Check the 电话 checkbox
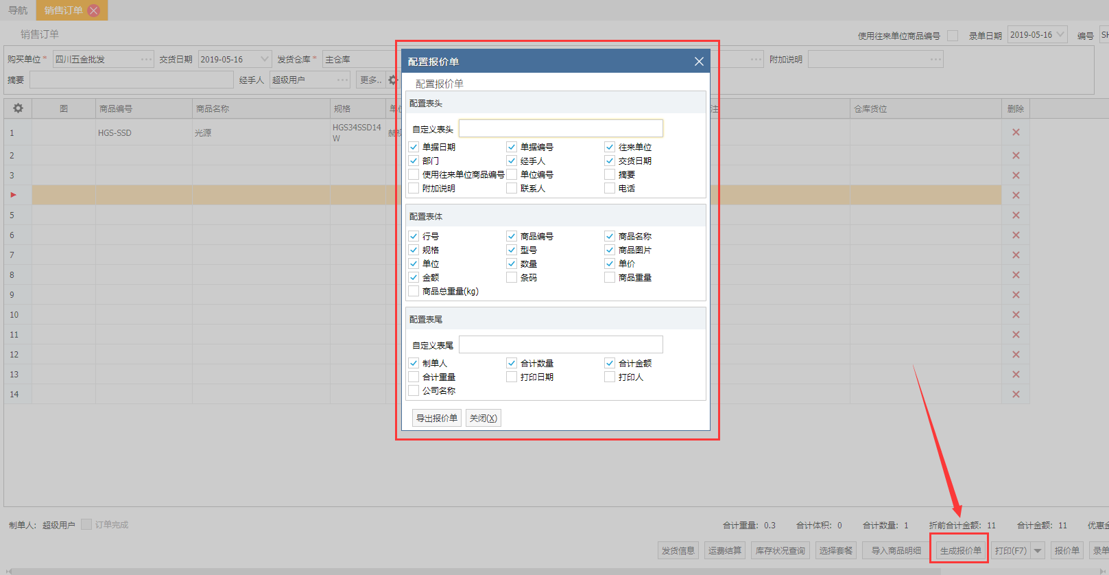This screenshot has width=1109, height=575. click(x=610, y=188)
